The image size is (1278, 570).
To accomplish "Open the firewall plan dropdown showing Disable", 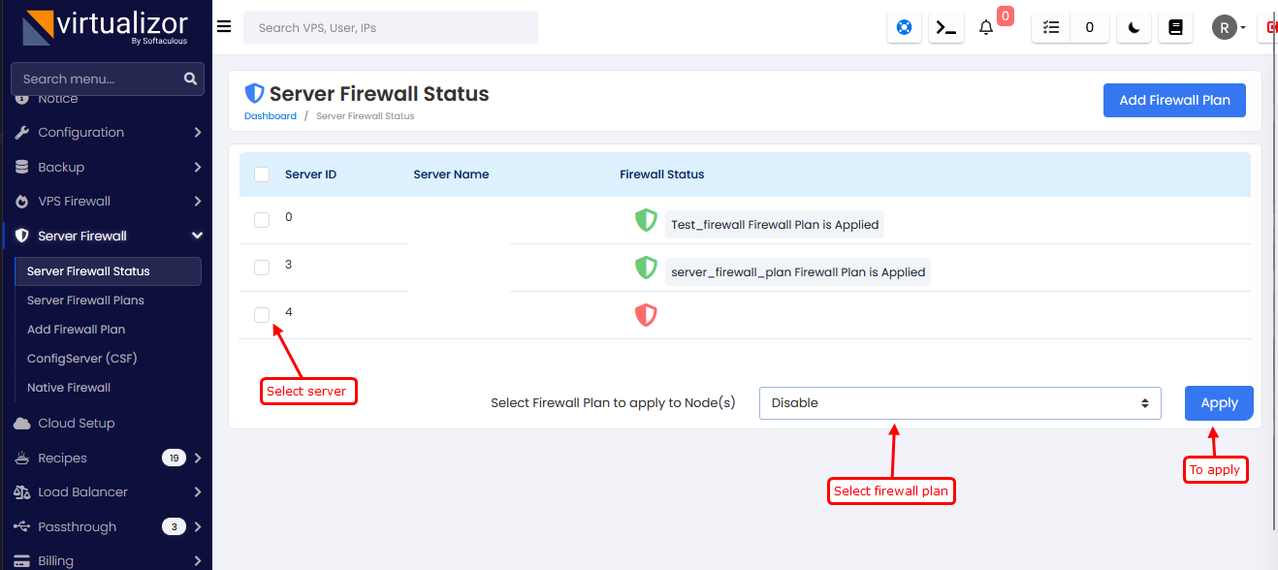I will click(959, 403).
